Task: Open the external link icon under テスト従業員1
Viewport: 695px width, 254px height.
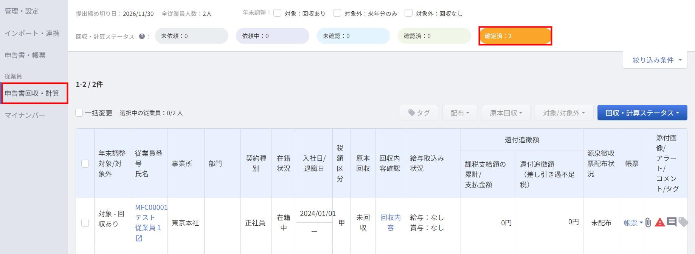Action: 139,238
